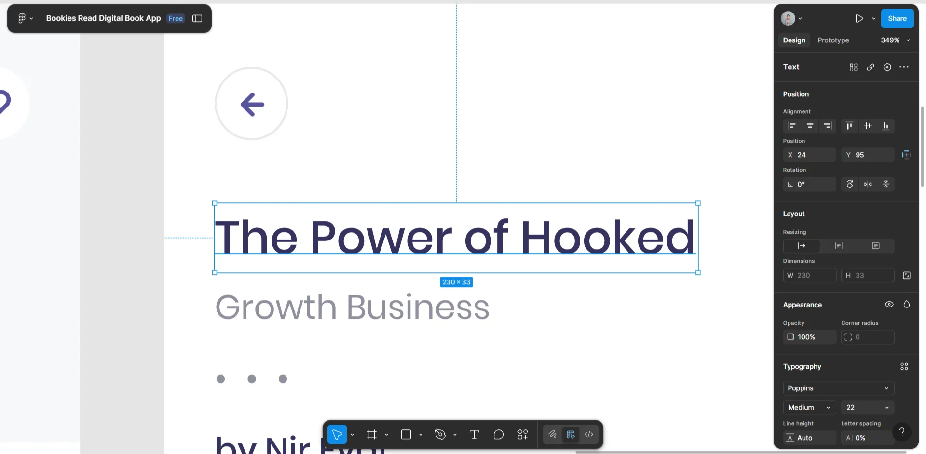
Task: Click the Letter spacing 0% field
Action: click(x=868, y=438)
